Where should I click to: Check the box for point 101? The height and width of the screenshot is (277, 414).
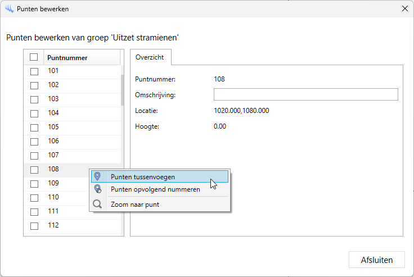(x=34, y=71)
